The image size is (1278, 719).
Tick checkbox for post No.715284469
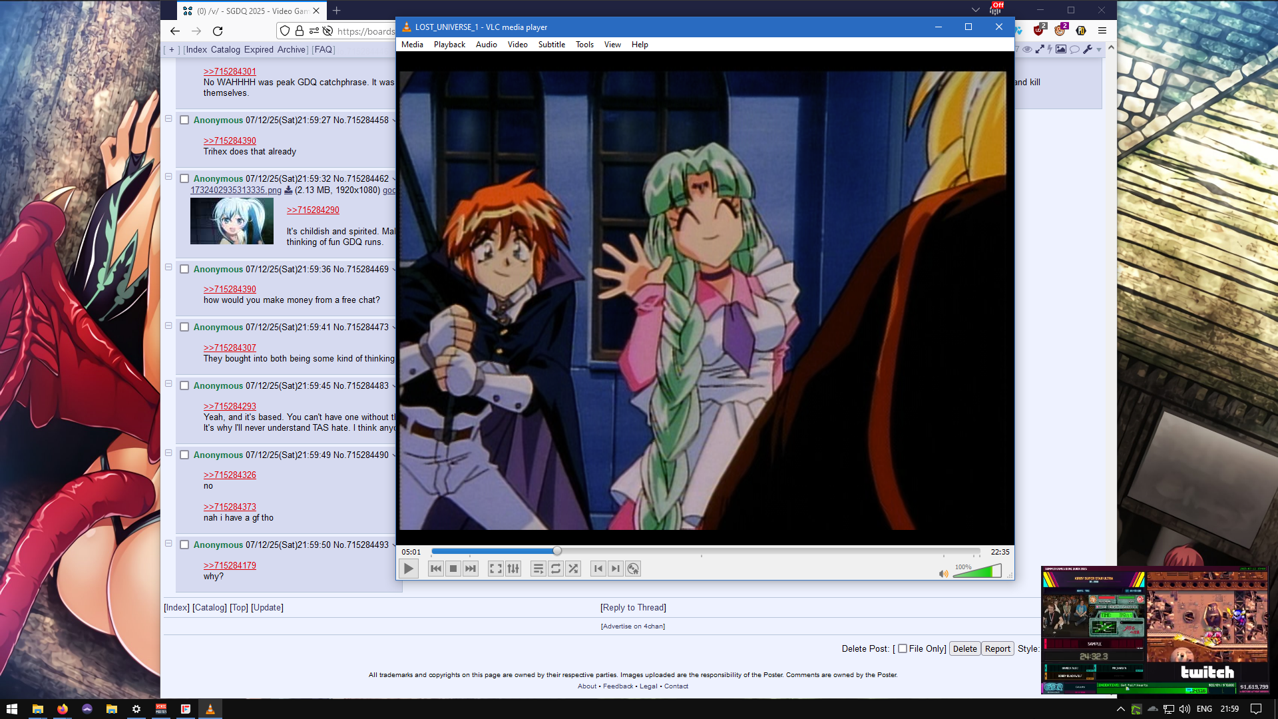click(184, 270)
